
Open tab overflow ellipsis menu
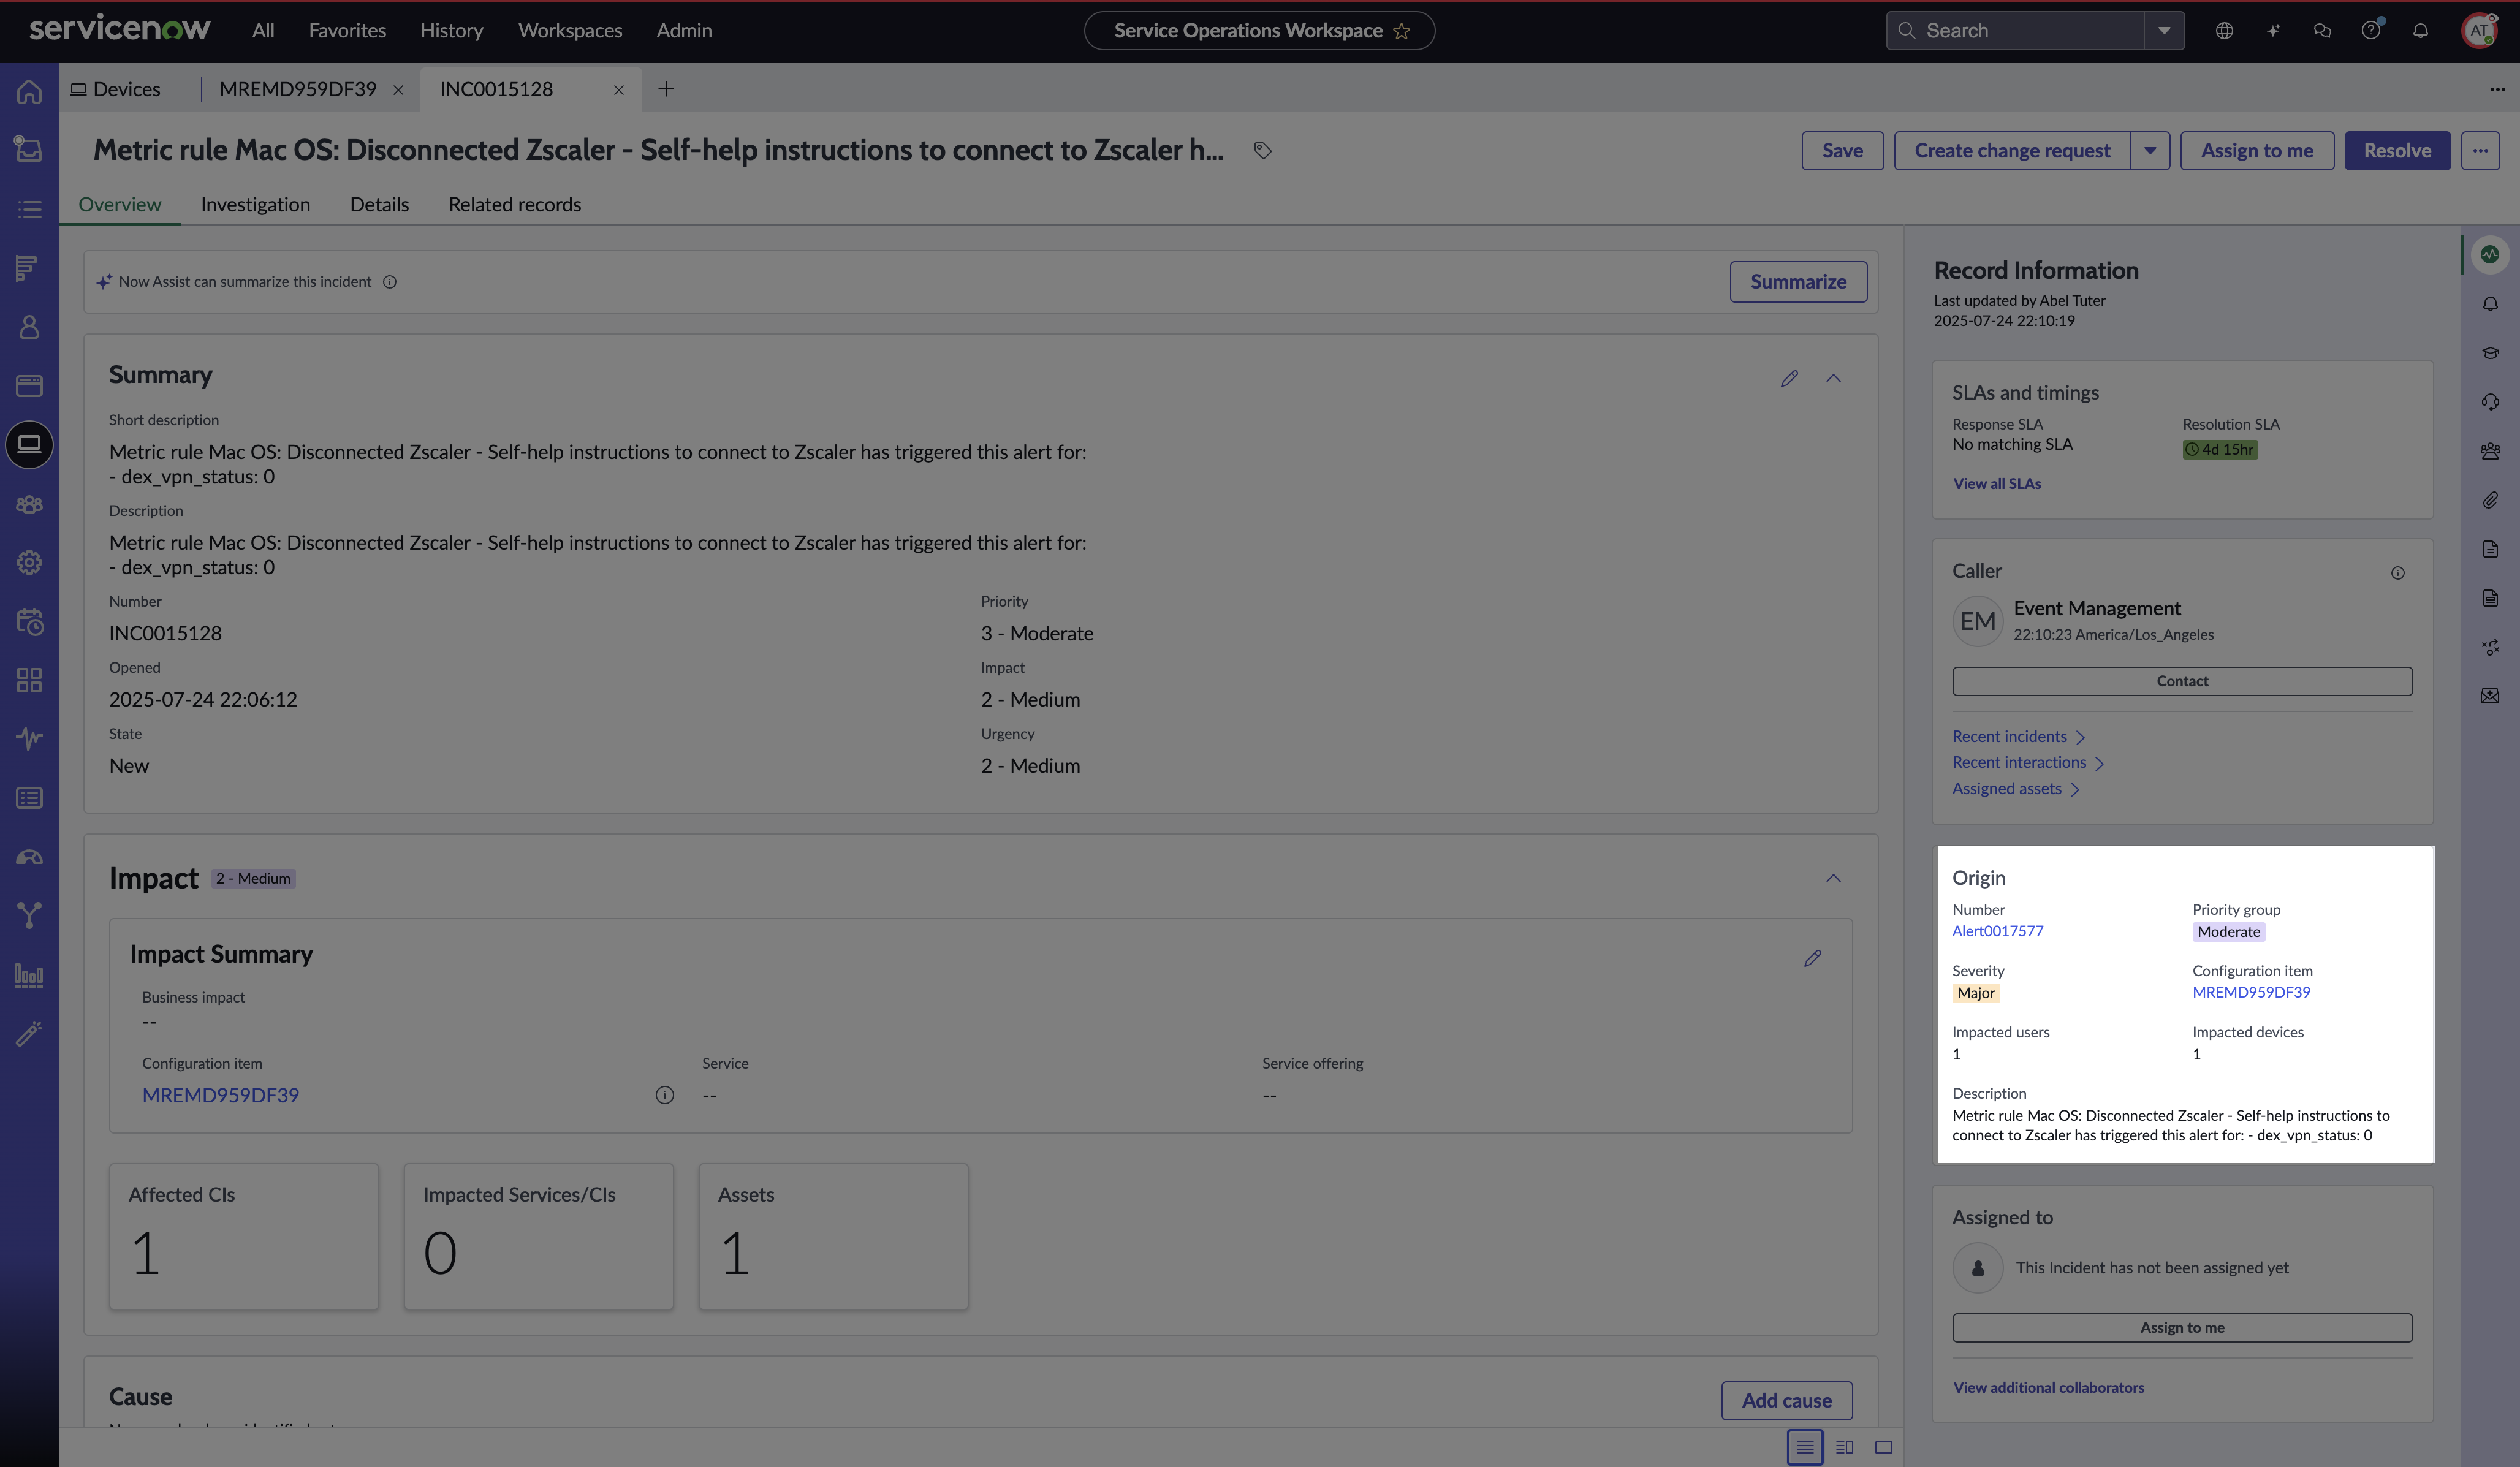tap(2497, 89)
